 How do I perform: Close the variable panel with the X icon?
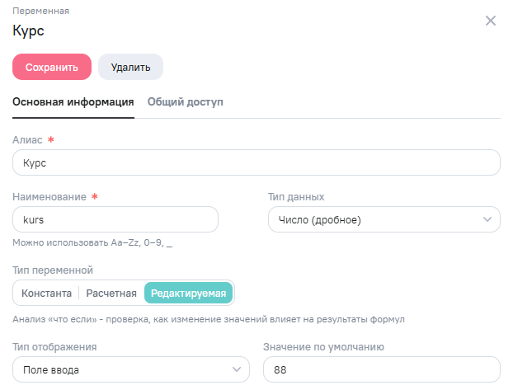[x=491, y=21]
